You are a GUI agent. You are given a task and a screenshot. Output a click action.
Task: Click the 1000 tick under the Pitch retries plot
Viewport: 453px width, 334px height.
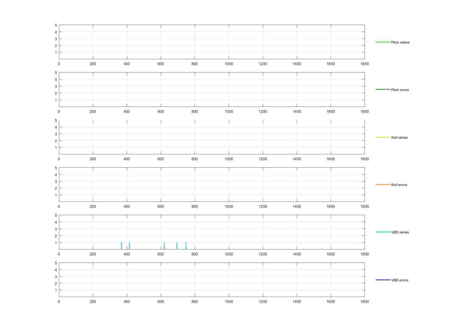point(229,64)
